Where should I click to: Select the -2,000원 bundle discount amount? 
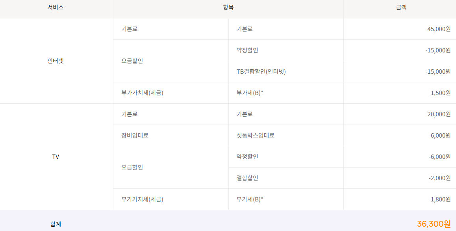coord(439,178)
